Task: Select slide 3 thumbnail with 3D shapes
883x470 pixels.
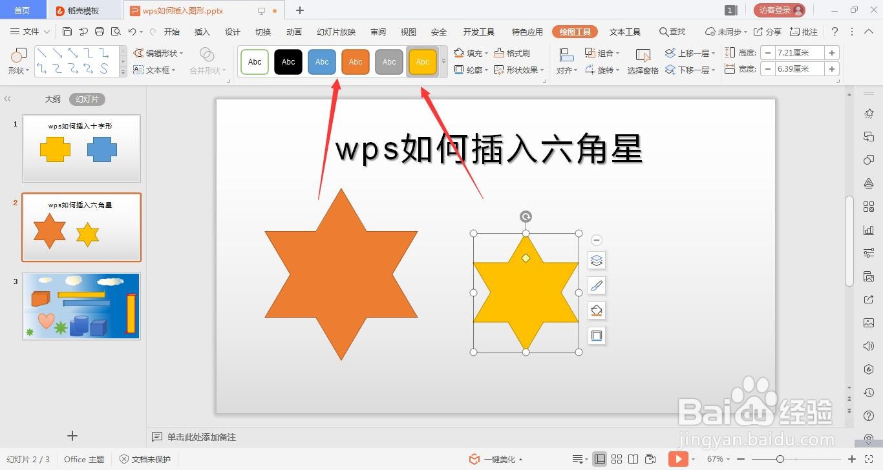Action: 81,306
